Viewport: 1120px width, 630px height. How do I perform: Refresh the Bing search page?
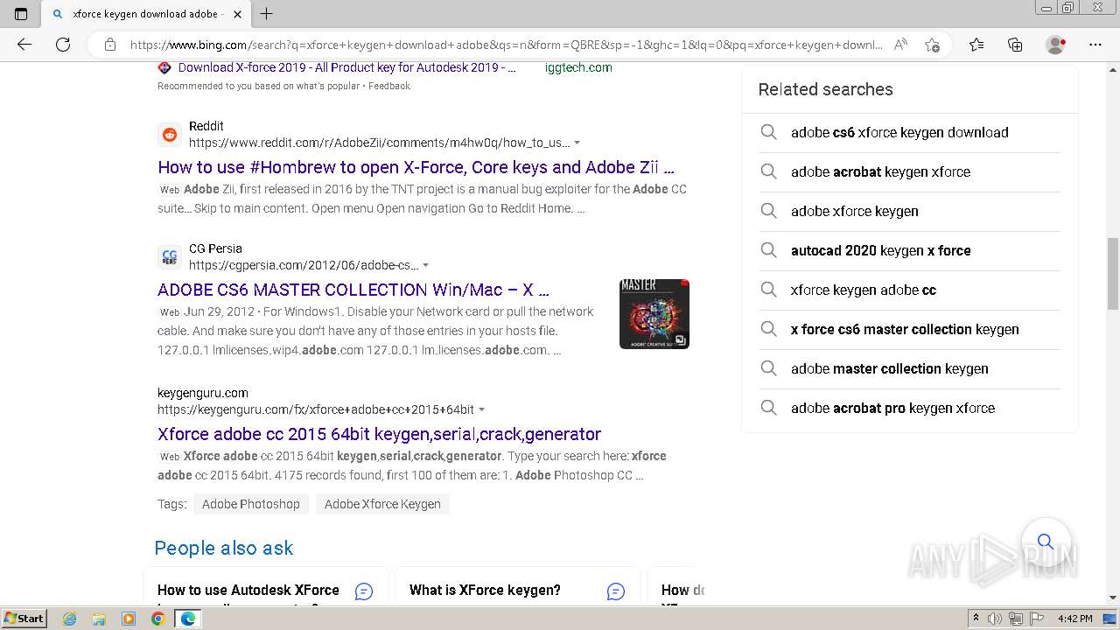pos(63,45)
